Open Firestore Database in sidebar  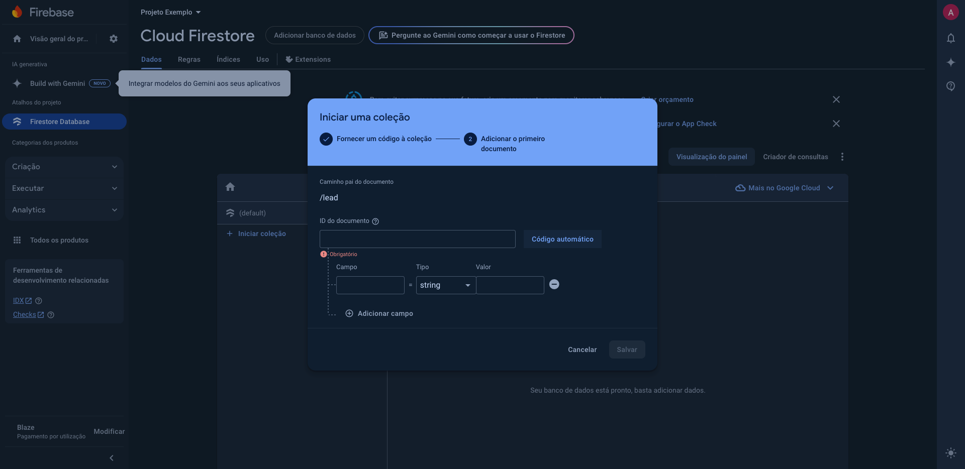point(64,122)
